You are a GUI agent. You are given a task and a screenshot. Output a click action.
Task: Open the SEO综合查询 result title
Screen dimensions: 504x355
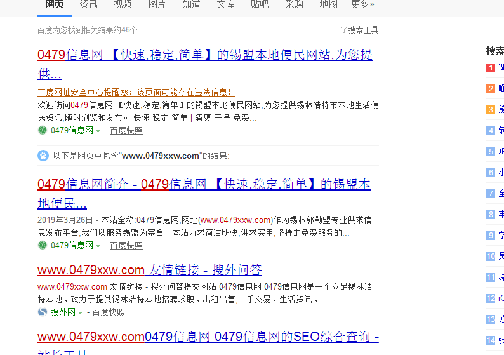click(x=208, y=342)
